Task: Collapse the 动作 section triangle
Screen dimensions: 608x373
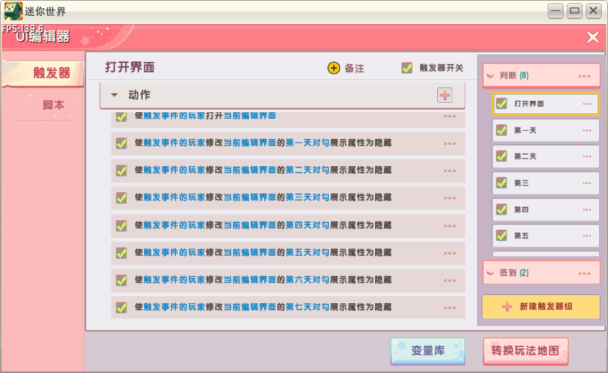Action: tap(114, 95)
